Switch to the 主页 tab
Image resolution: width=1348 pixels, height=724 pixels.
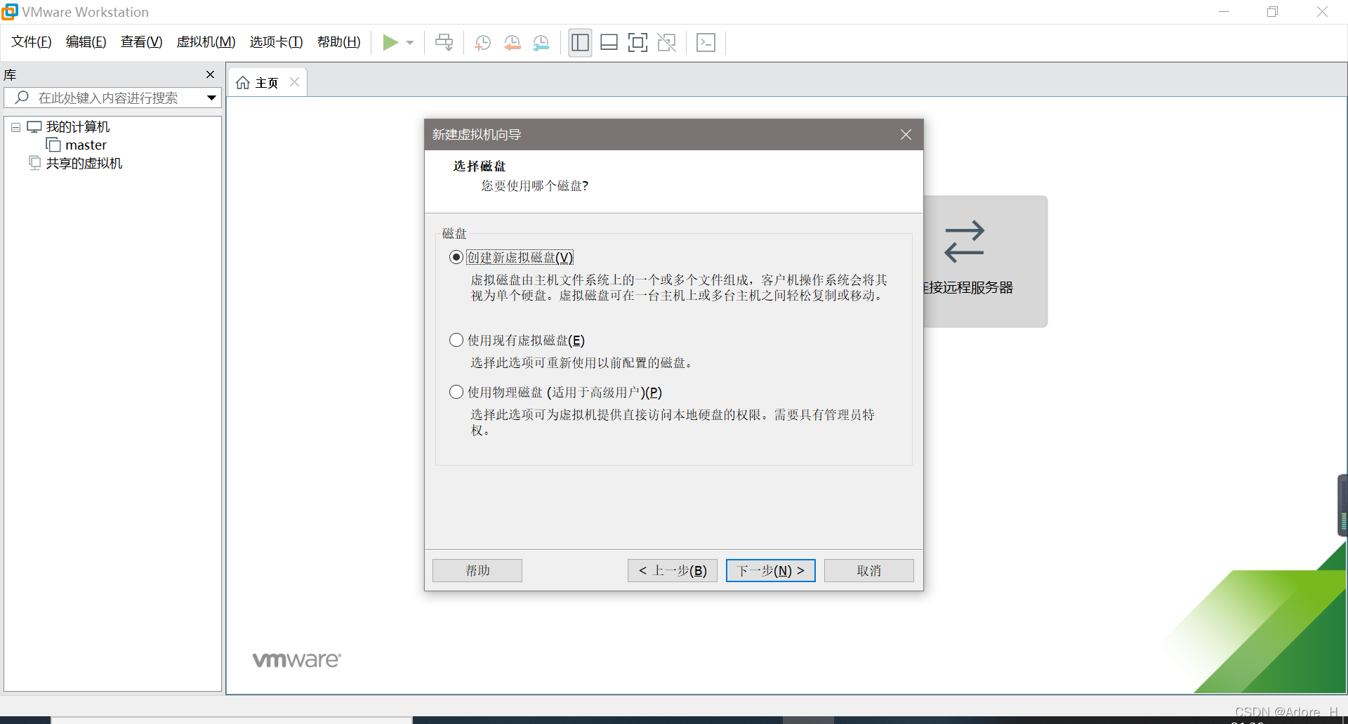click(267, 83)
